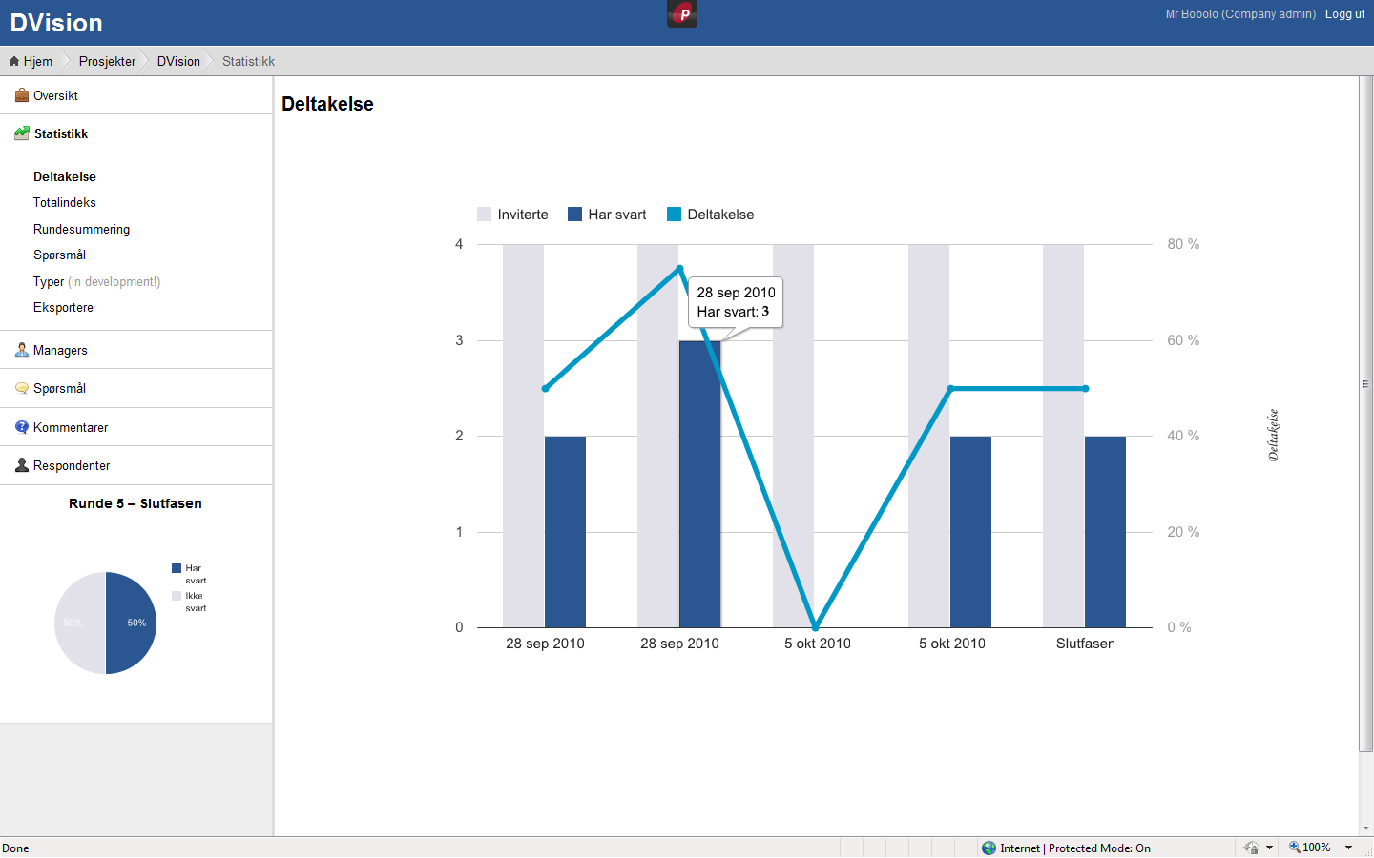Image resolution: width=1374 pixels, height=858 pixels.
Task: Open the Totalindeks statistics page
Action: [65, 202]
